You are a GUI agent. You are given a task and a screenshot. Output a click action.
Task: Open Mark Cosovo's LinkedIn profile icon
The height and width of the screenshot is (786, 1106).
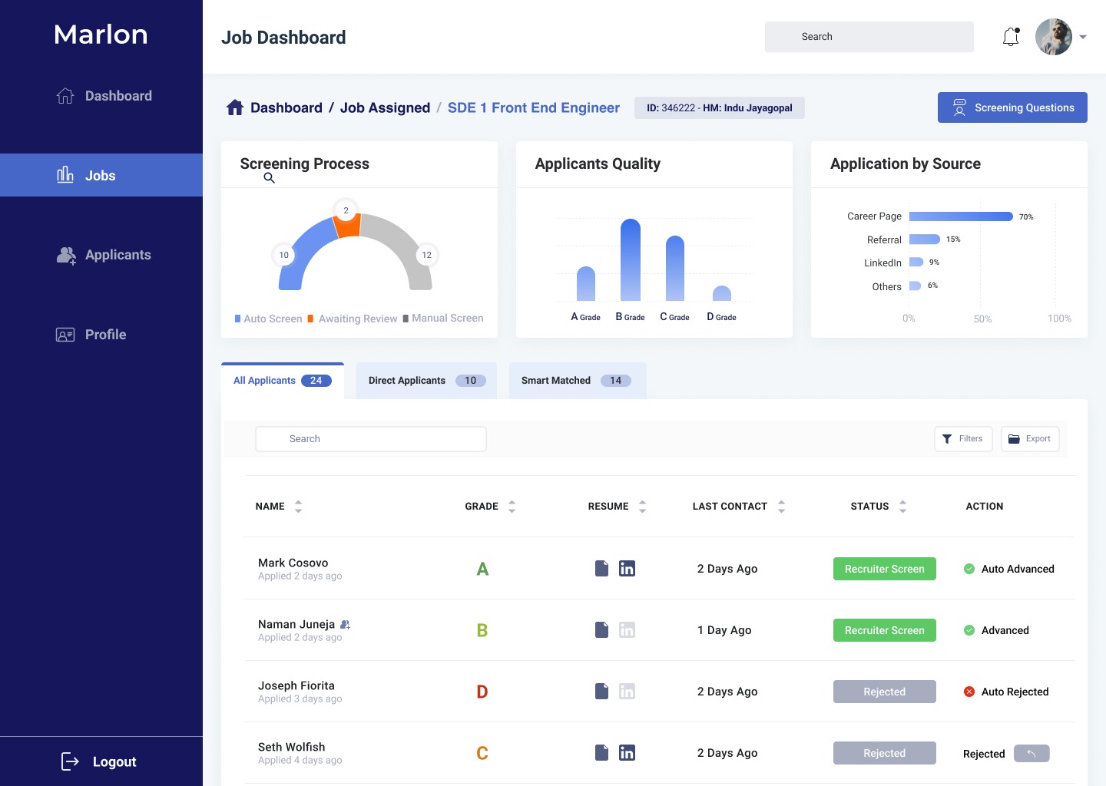tap(628, 568)
